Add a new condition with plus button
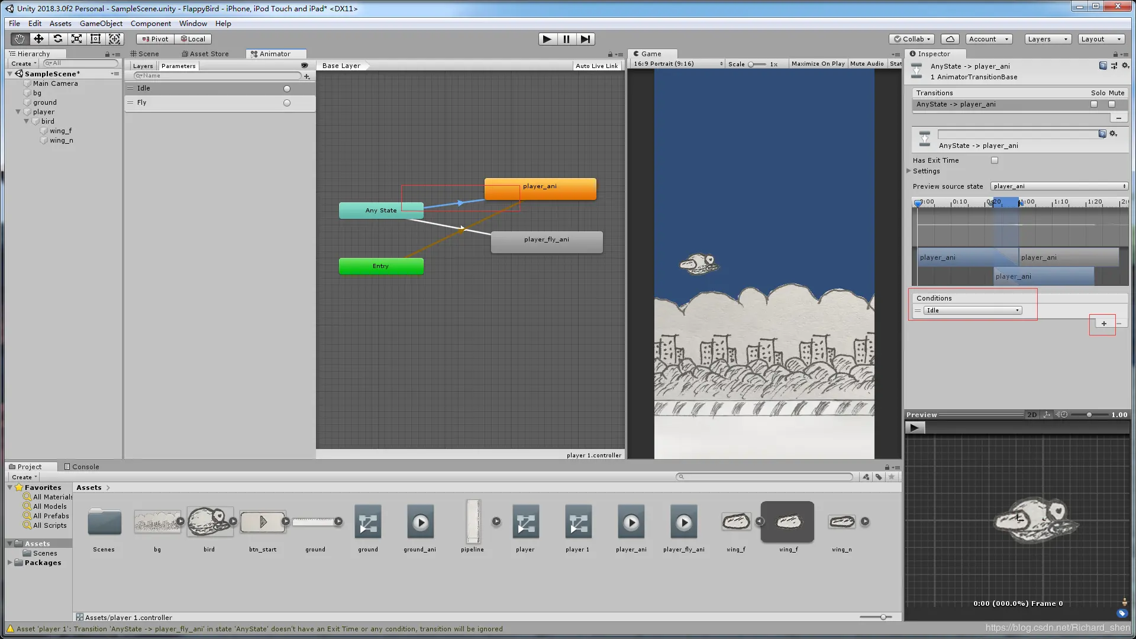Image resolution: width=1136 pixels, height=639 pixels. pos(1103,324)
